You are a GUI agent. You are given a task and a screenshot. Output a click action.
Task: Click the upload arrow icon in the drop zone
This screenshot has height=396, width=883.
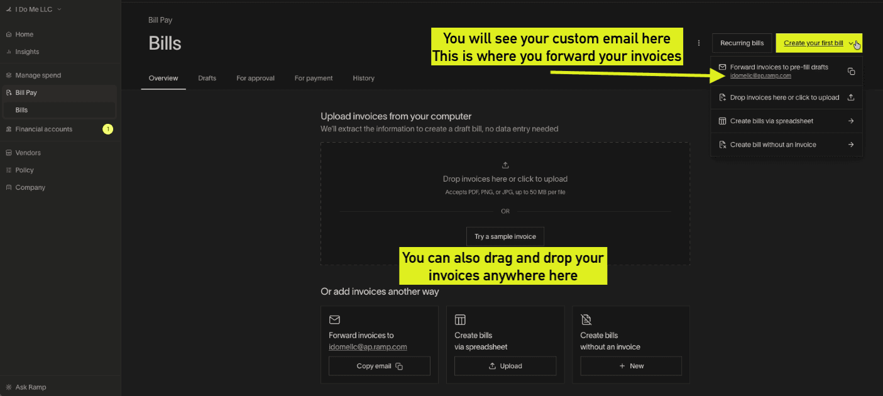[505, 165]
